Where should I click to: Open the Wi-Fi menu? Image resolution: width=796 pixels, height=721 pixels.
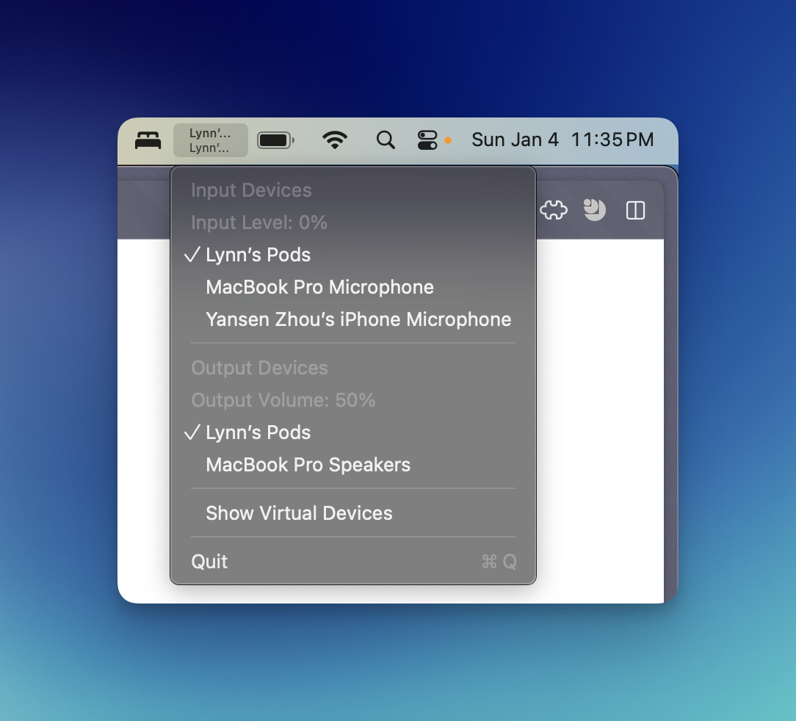click(x=335, y=140)
